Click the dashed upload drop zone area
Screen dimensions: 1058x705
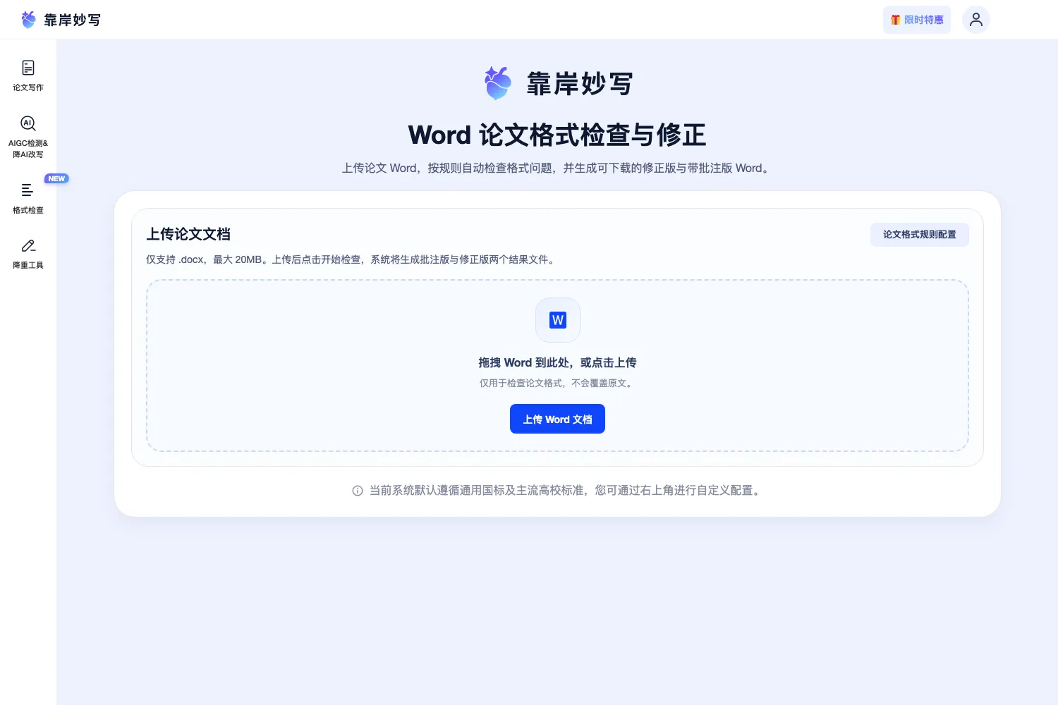(x=557, y=365)
